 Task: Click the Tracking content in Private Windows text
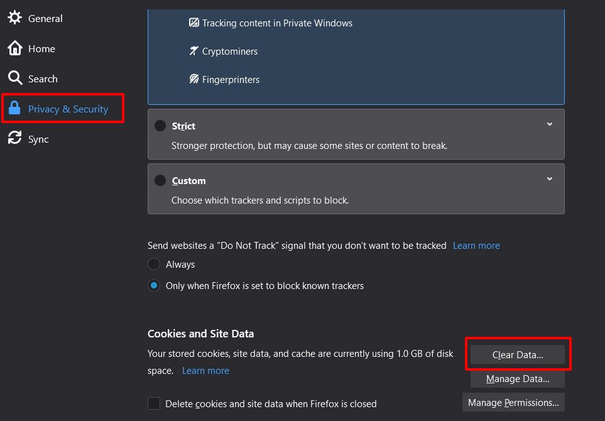tap(277, 23)
